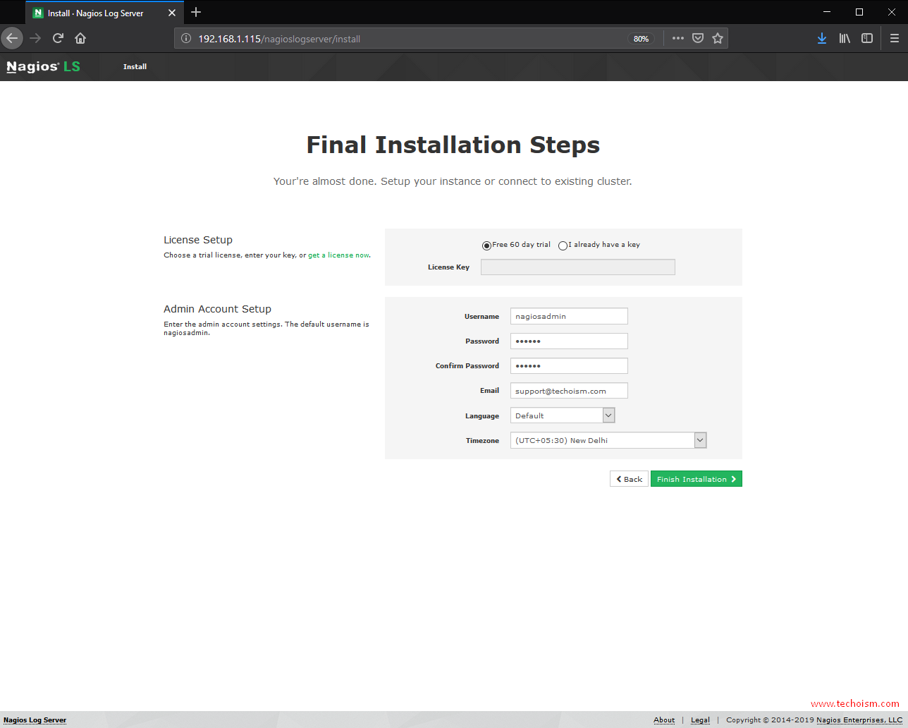908x728 pixels.
Task: Click the Confirm Password field
Action: click(569, 365)
